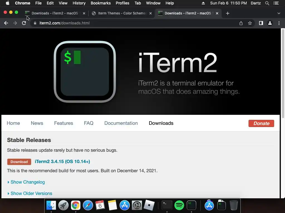This screenshot has height=213, width=285.
Task: Open the News section
Action: point(37,123)
